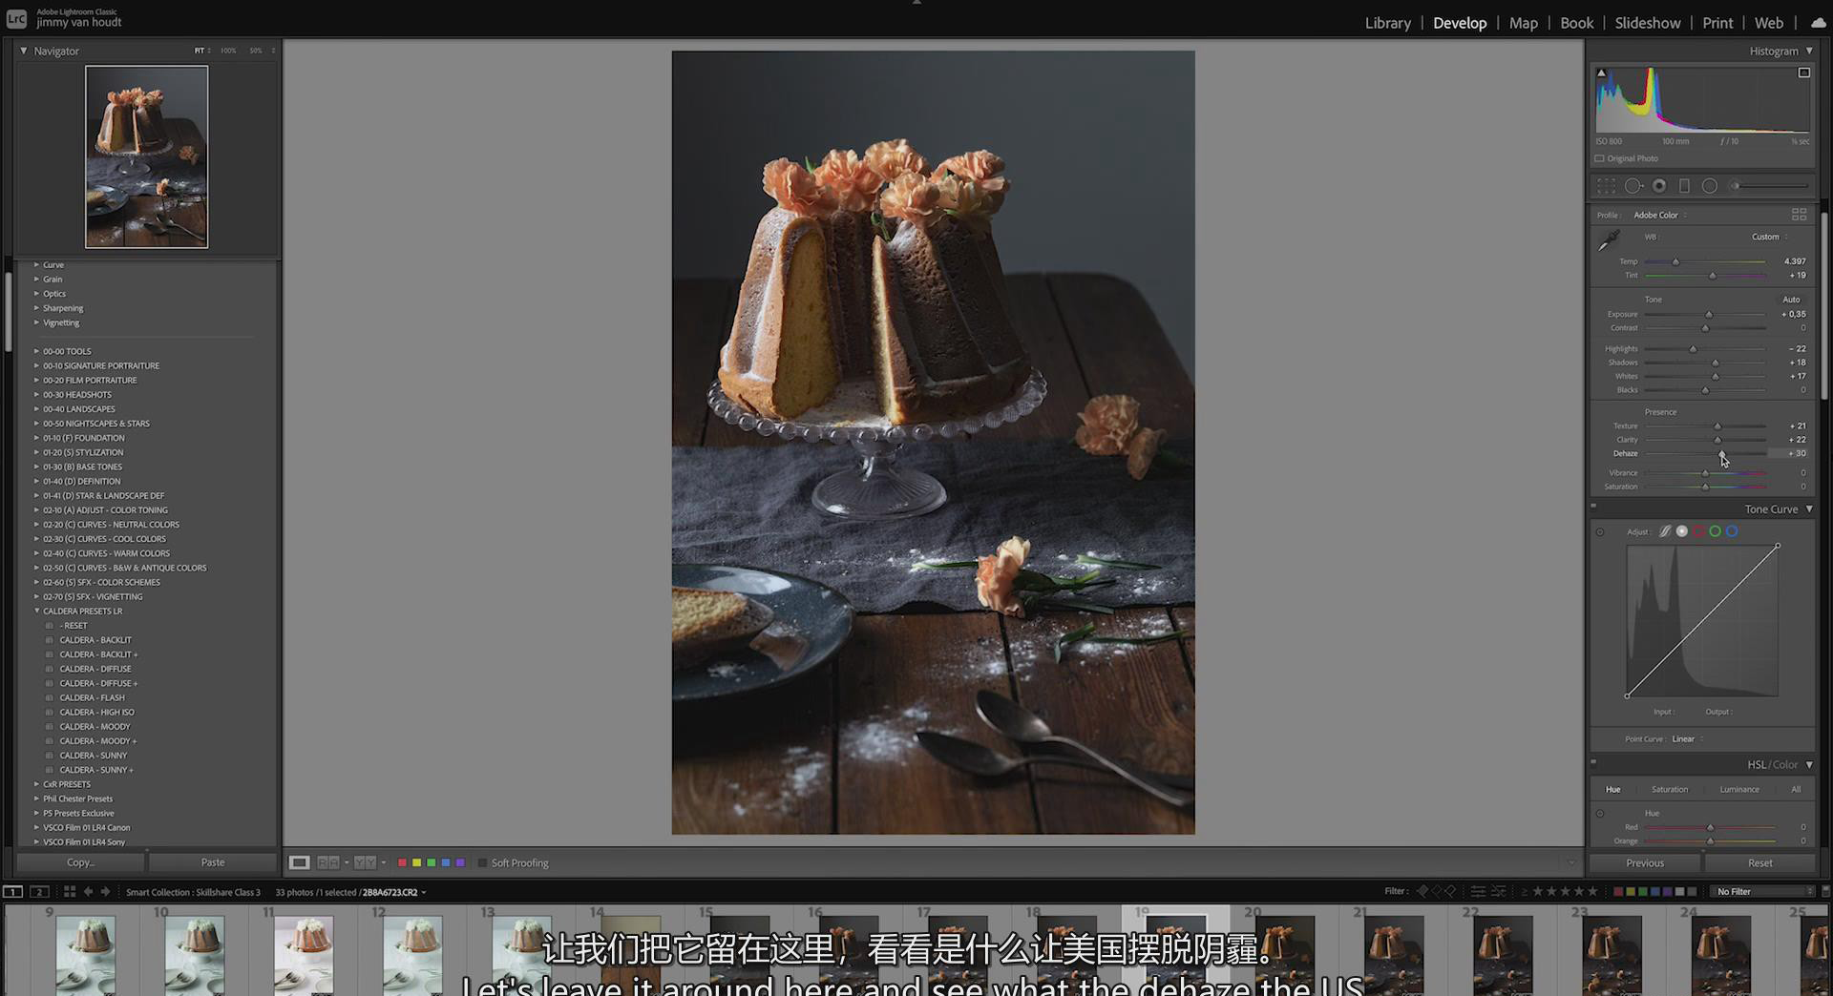Screen dimensions: 1833x996
Task: Click the Exposure slider handle
Action: coord(1709,315)
